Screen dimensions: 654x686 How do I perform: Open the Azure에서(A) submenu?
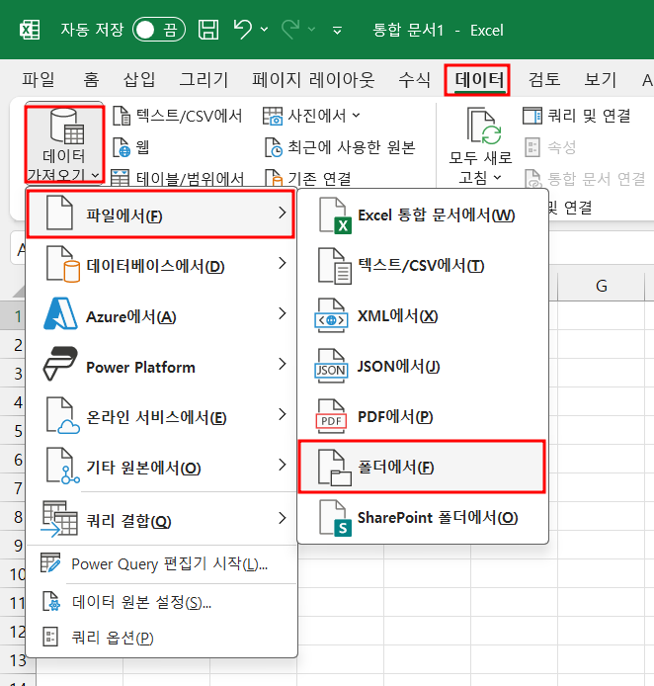[x=161, y=314]
